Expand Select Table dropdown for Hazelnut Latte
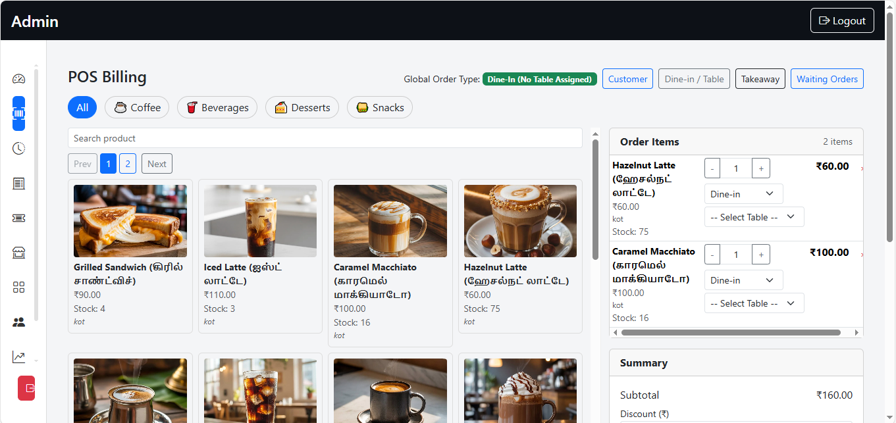896x423 pixels. tap(754, 217)
